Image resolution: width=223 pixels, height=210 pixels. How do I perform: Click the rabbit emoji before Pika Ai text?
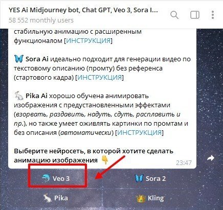[18, 96]
